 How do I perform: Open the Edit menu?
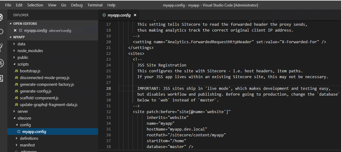[x=19, y=5]
